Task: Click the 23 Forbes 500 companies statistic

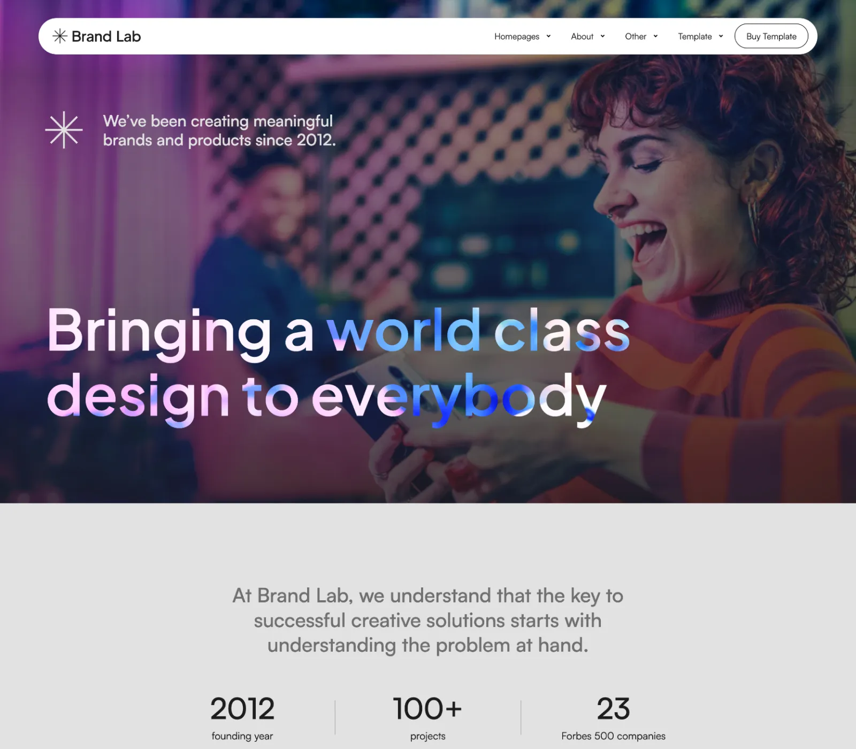Action: point(613,717)
